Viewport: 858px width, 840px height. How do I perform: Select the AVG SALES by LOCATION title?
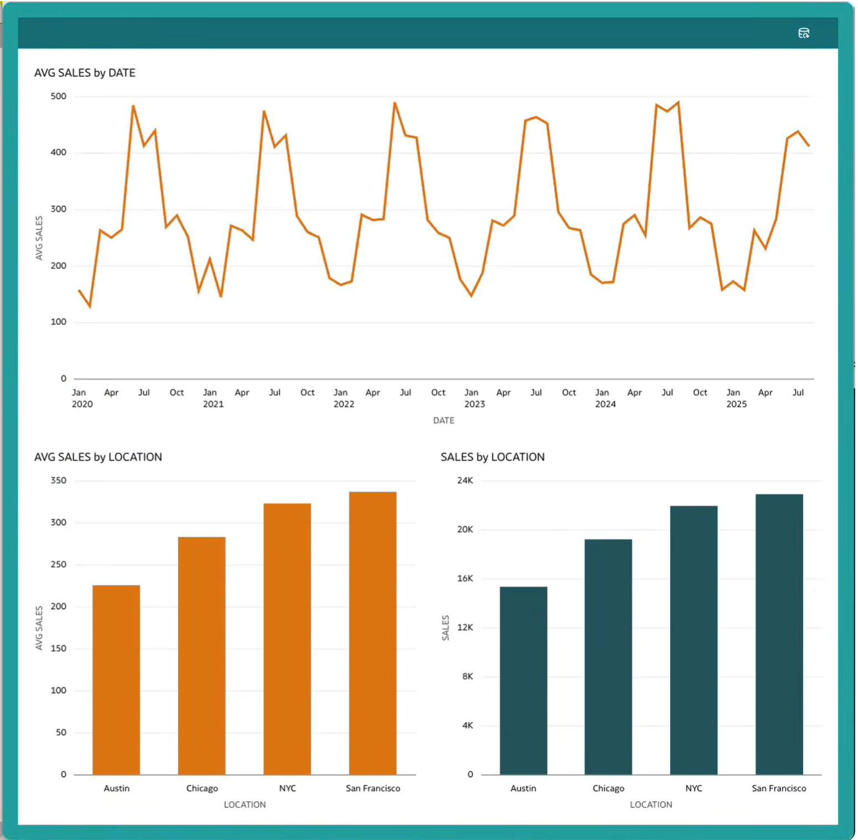point(98,457)
